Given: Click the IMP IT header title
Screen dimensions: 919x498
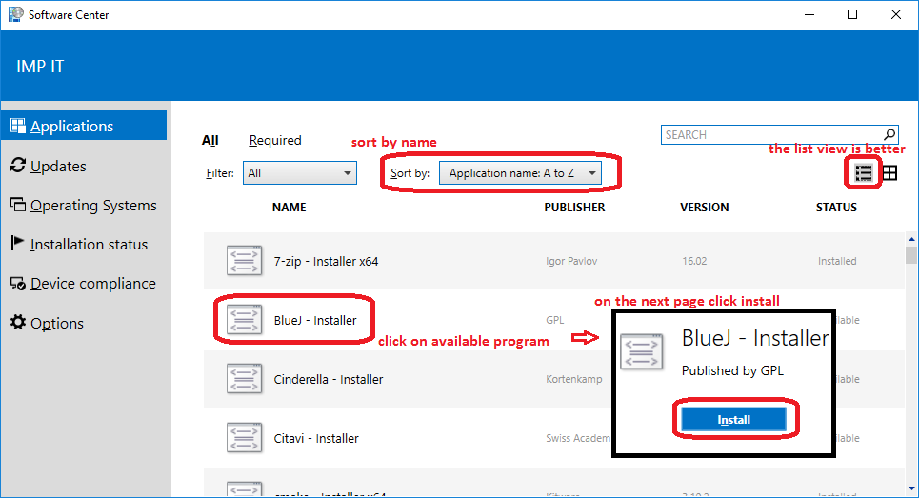Looking at the screenshot, I should click(40, 67).
